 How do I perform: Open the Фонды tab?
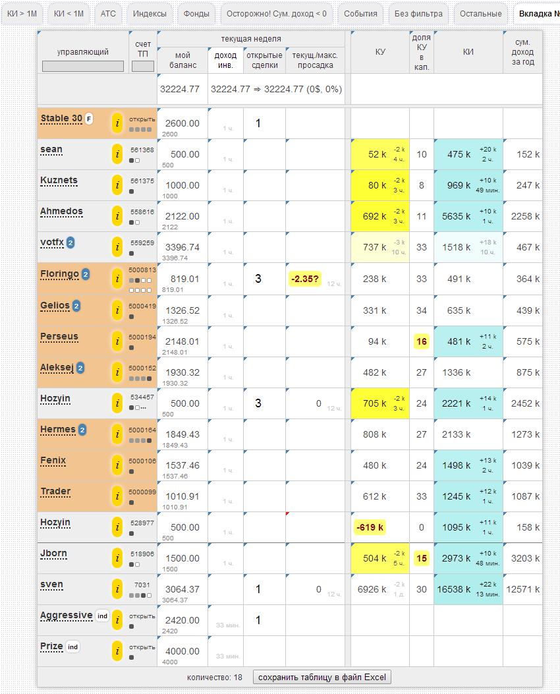196,14
